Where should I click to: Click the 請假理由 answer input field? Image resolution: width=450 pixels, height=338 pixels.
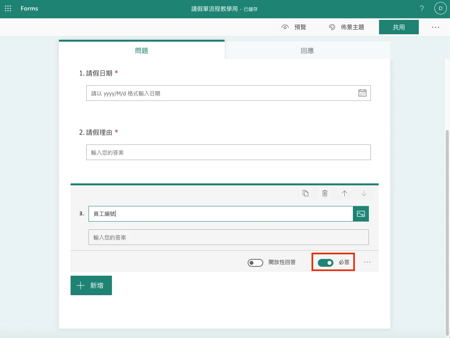(x=229, y=152)
